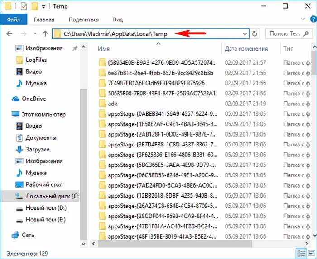This screenshot has height=259, width=317.
Task: Select pinned Изображения in Quick access
Action: coord(39,48)
